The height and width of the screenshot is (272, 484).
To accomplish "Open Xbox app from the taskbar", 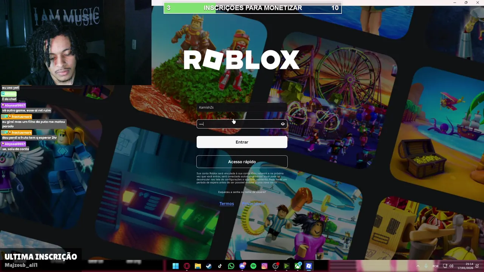I will pos(298,266).
